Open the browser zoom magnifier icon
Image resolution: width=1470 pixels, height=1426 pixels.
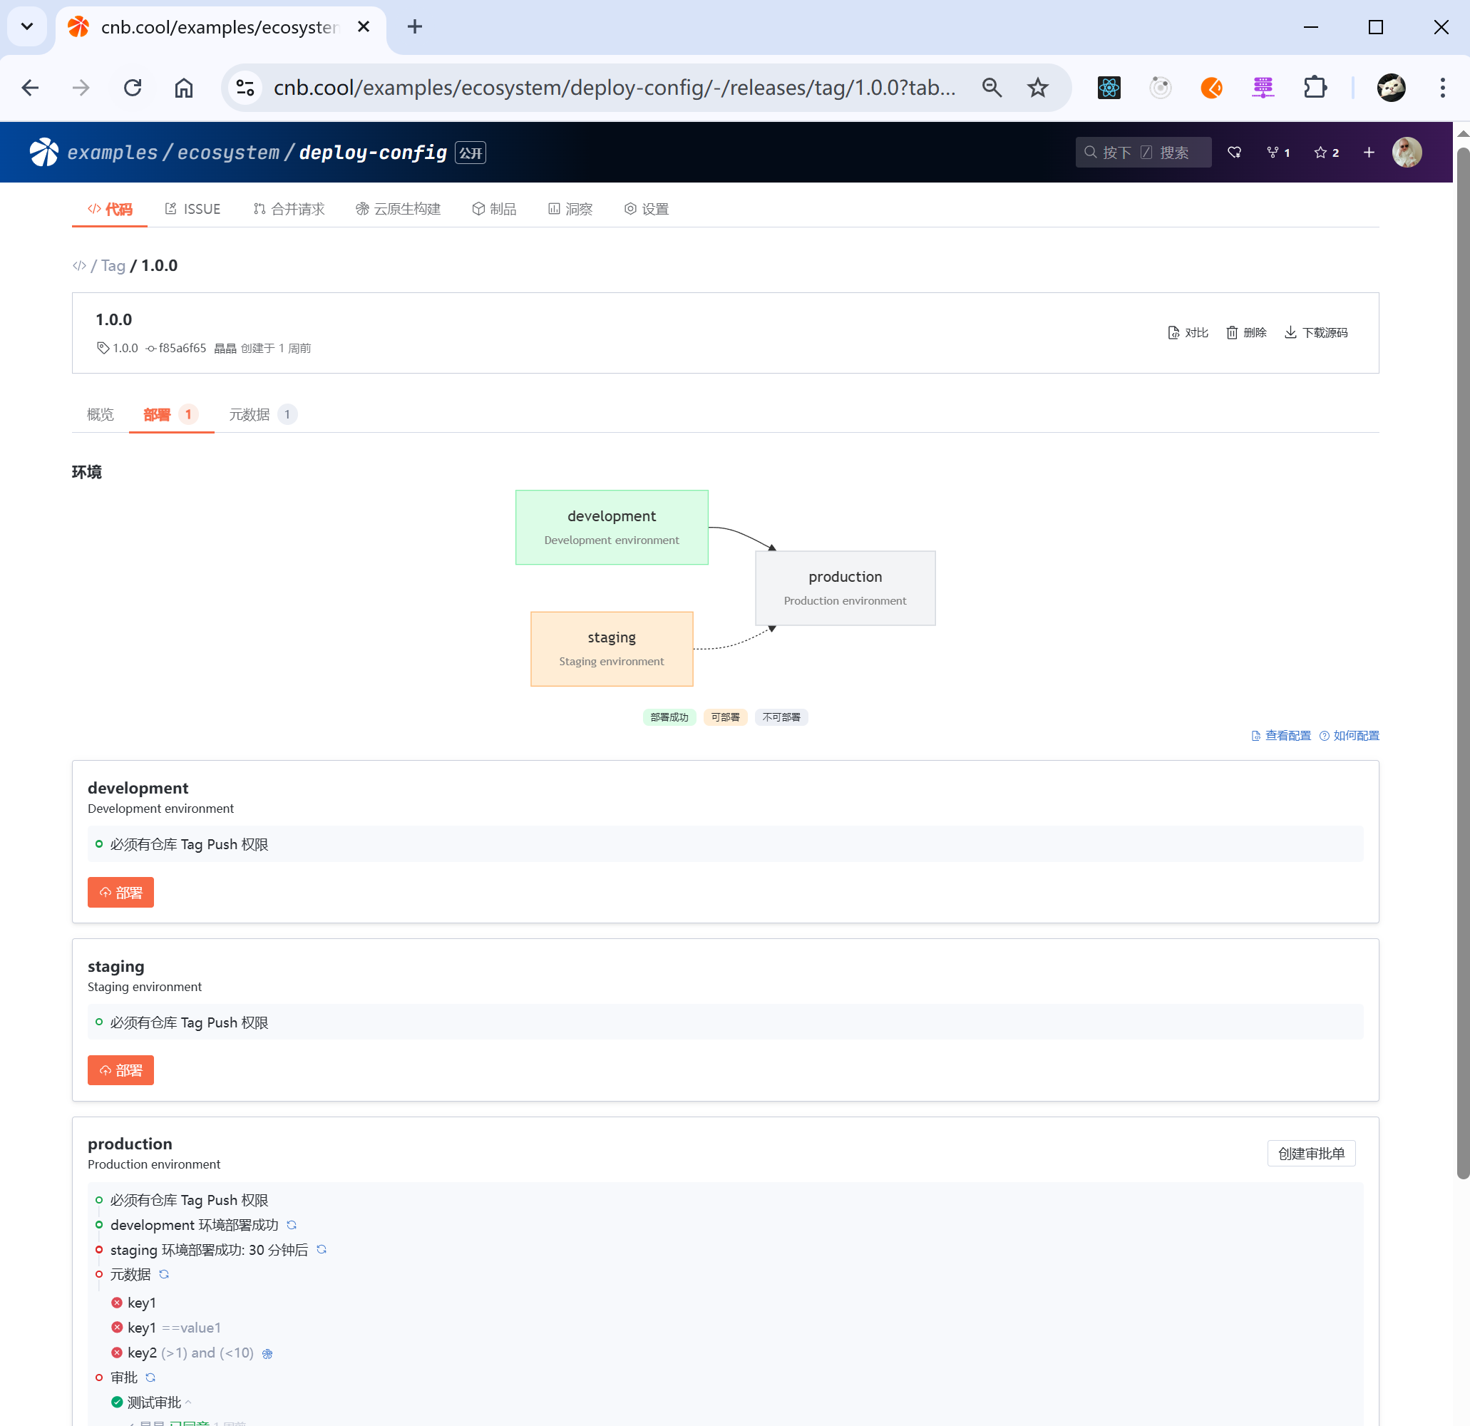(992, 88)
